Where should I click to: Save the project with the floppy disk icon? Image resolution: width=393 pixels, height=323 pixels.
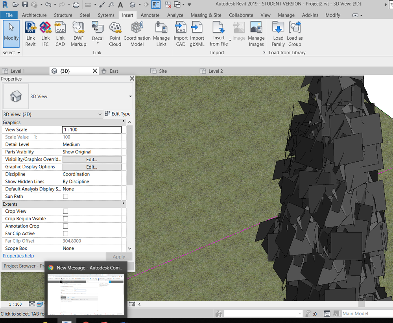(25, 4)
